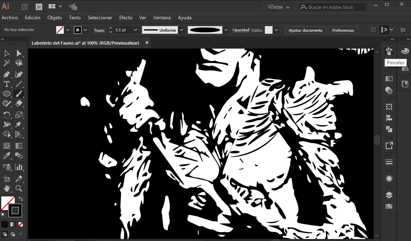Open the Layers panel icon
Screen dimensions: 411x241
pyautogui.click(x=389, y=195)
